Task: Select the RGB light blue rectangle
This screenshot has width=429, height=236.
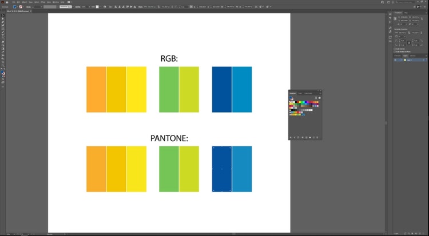Action: [x=242, y=89]
